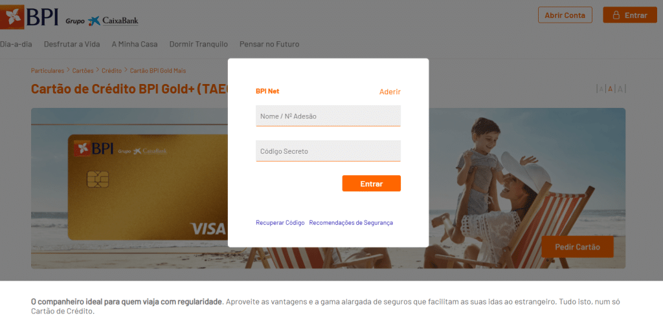
Task: Click the Abrir Conta button
Action: (x=565, y=16)
